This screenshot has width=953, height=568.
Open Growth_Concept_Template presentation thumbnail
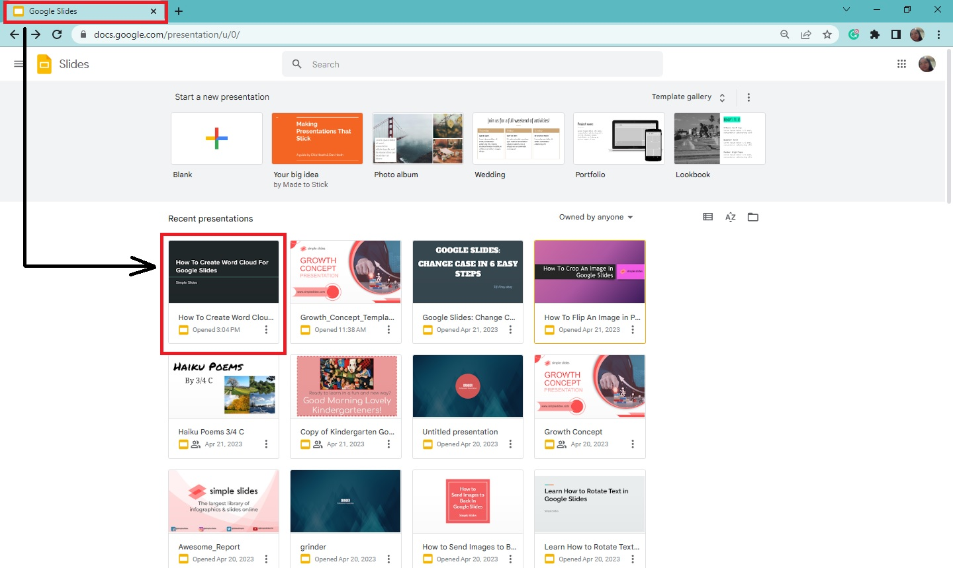pos(345,272)
